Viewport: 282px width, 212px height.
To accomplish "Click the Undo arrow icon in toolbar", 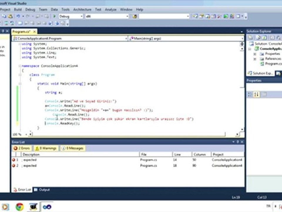I will pyautogui.click(x=18, y=16).
